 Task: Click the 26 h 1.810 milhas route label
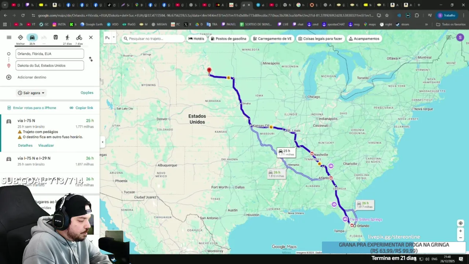tap(277, 174)
